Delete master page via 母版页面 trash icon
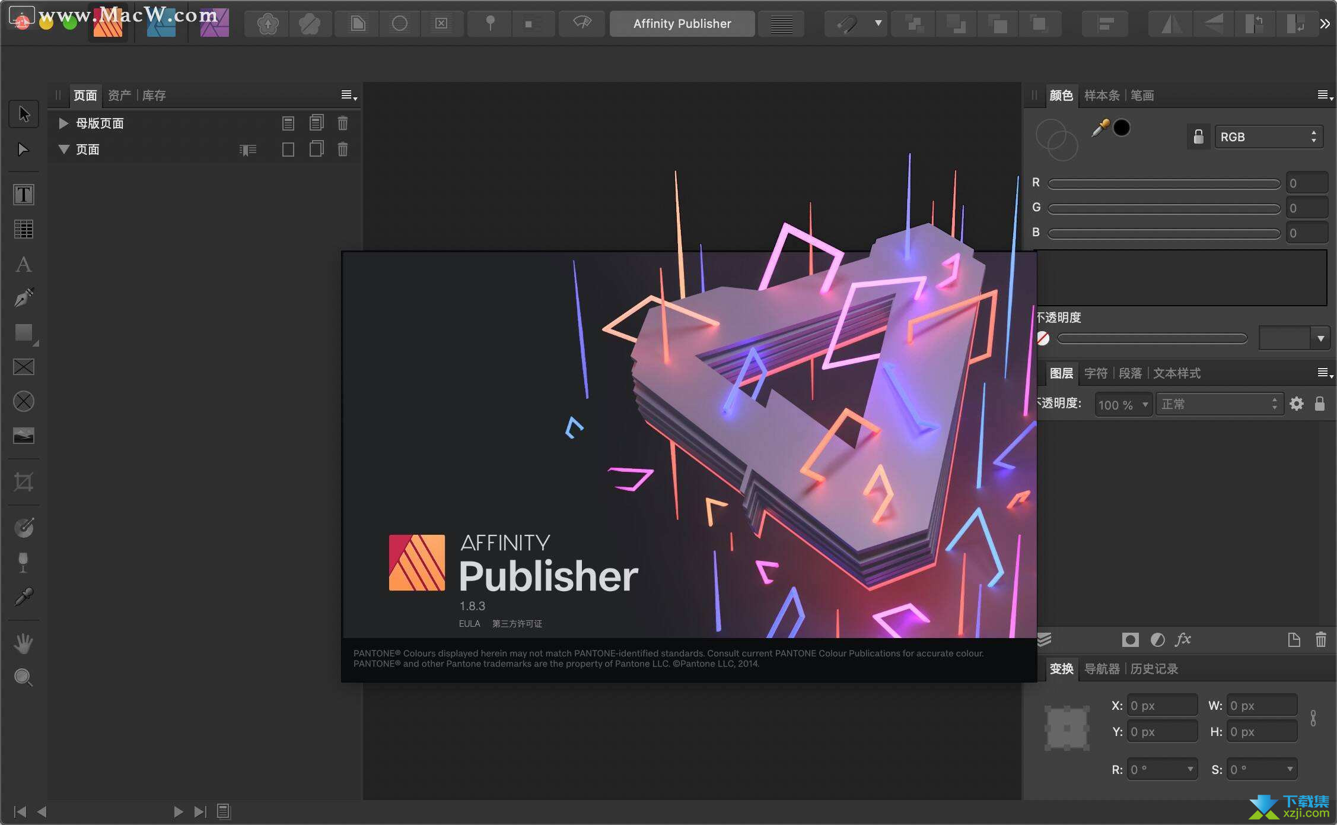The image size is (1337, 825). pyautogui.click(x=342, y=123)
